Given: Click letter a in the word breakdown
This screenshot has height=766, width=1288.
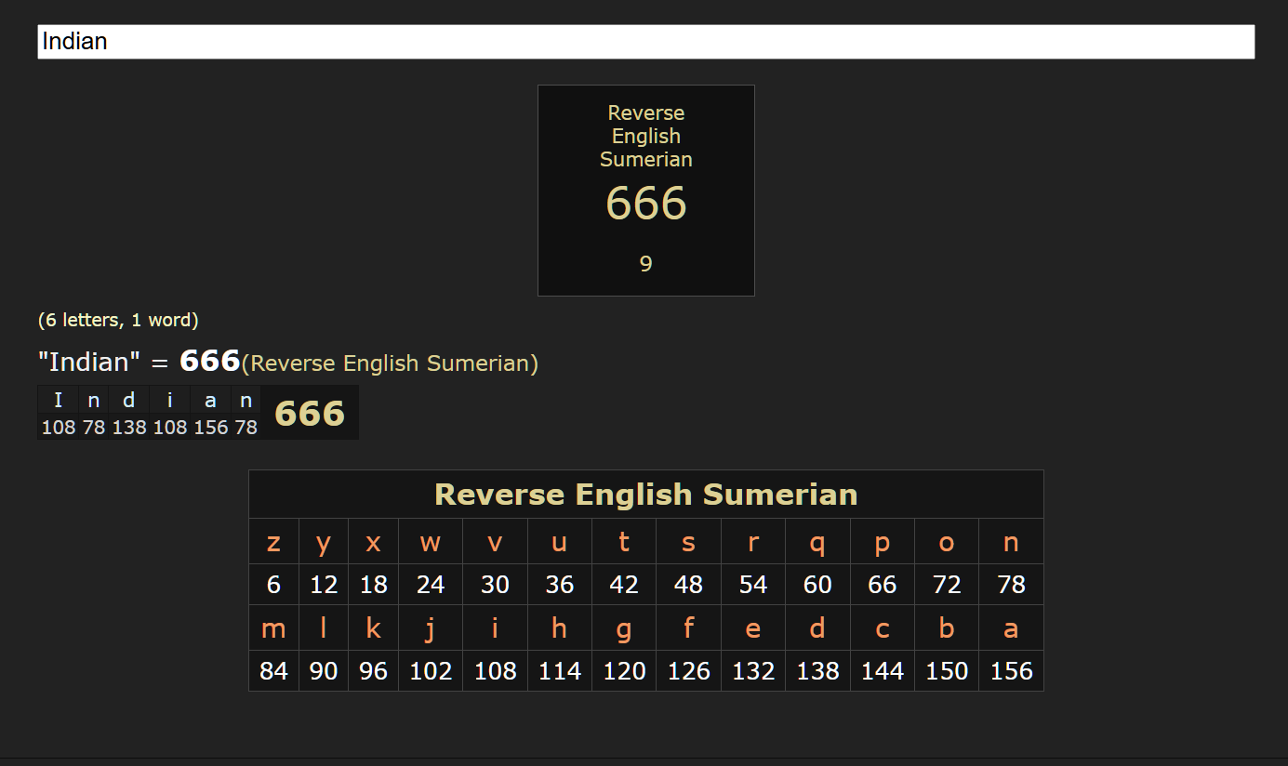Looking at the screenshot, I should point(210,401).
